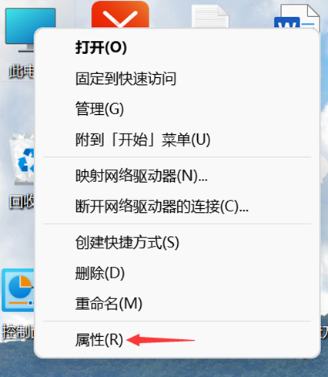Click the 回收 label under the Recycle Bin

[x=22, y=202]
